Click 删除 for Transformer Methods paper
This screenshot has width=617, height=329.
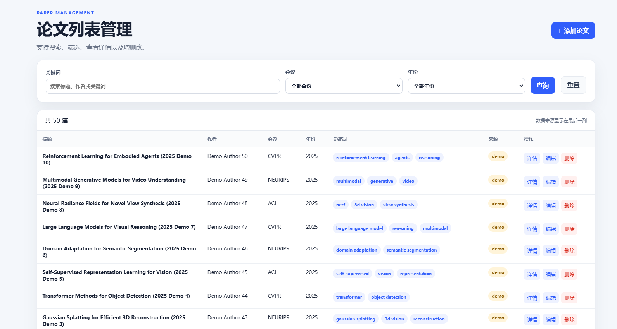click(569, 298)
